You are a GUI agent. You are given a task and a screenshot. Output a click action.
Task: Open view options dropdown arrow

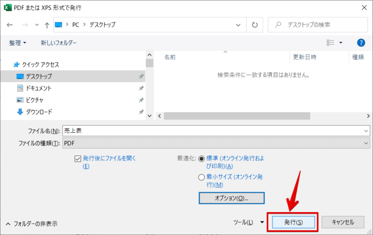(x=341, y=43)
